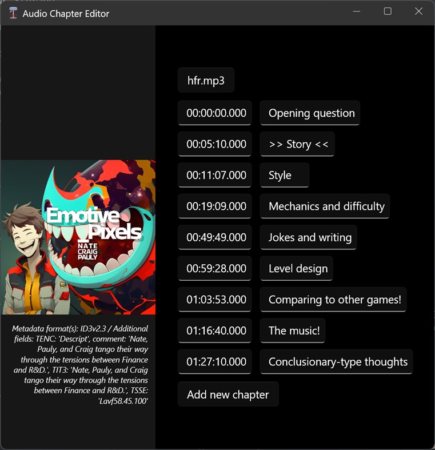435x450 pixels.
Task: Edit the 00:59:28.000 timestamp field
Action: point(214,268)
